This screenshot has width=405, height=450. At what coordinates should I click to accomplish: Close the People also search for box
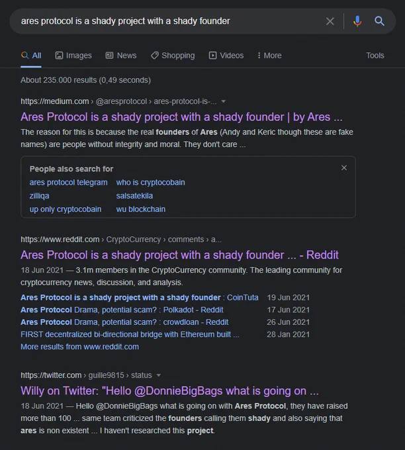pos(344,168)
